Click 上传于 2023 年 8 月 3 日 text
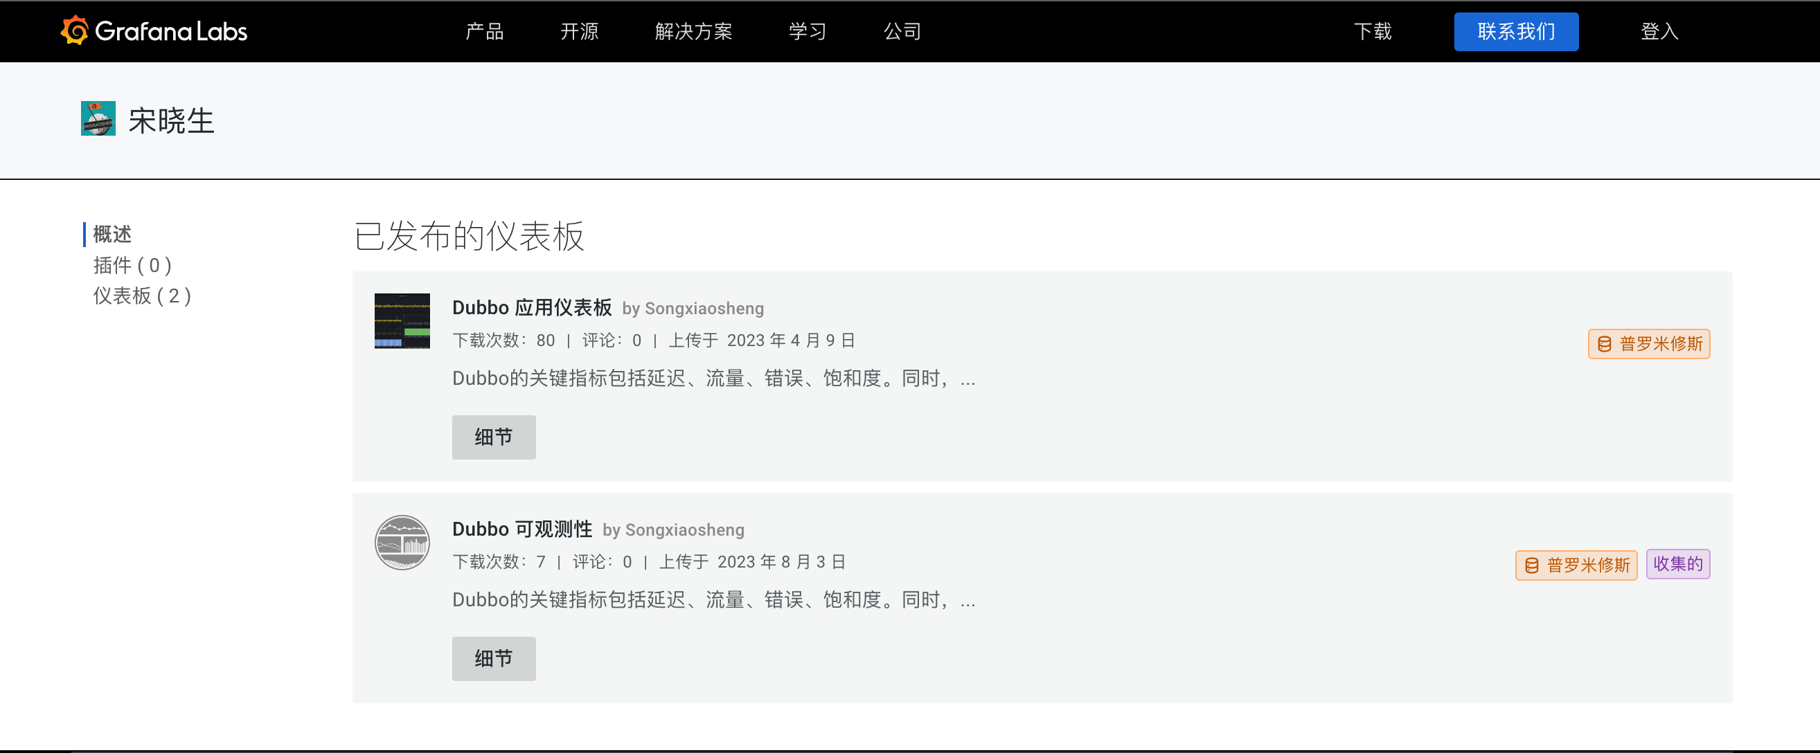The image size is (1820, 753). 752,561
